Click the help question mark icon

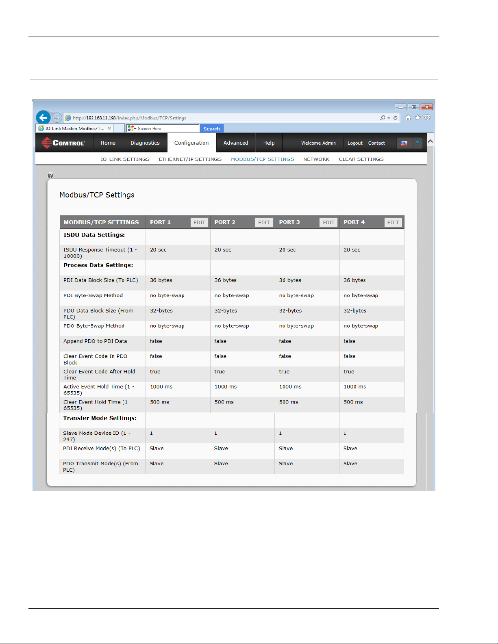tap(50, 176)
